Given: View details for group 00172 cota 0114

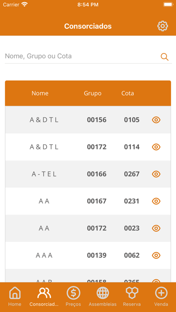Looking at the screenshot, I should [156, 147].
